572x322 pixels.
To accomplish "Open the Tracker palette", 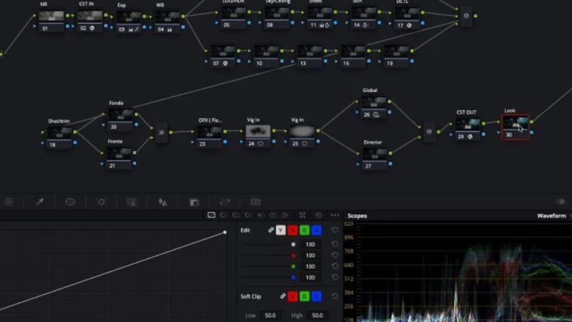I will [101, 202].
